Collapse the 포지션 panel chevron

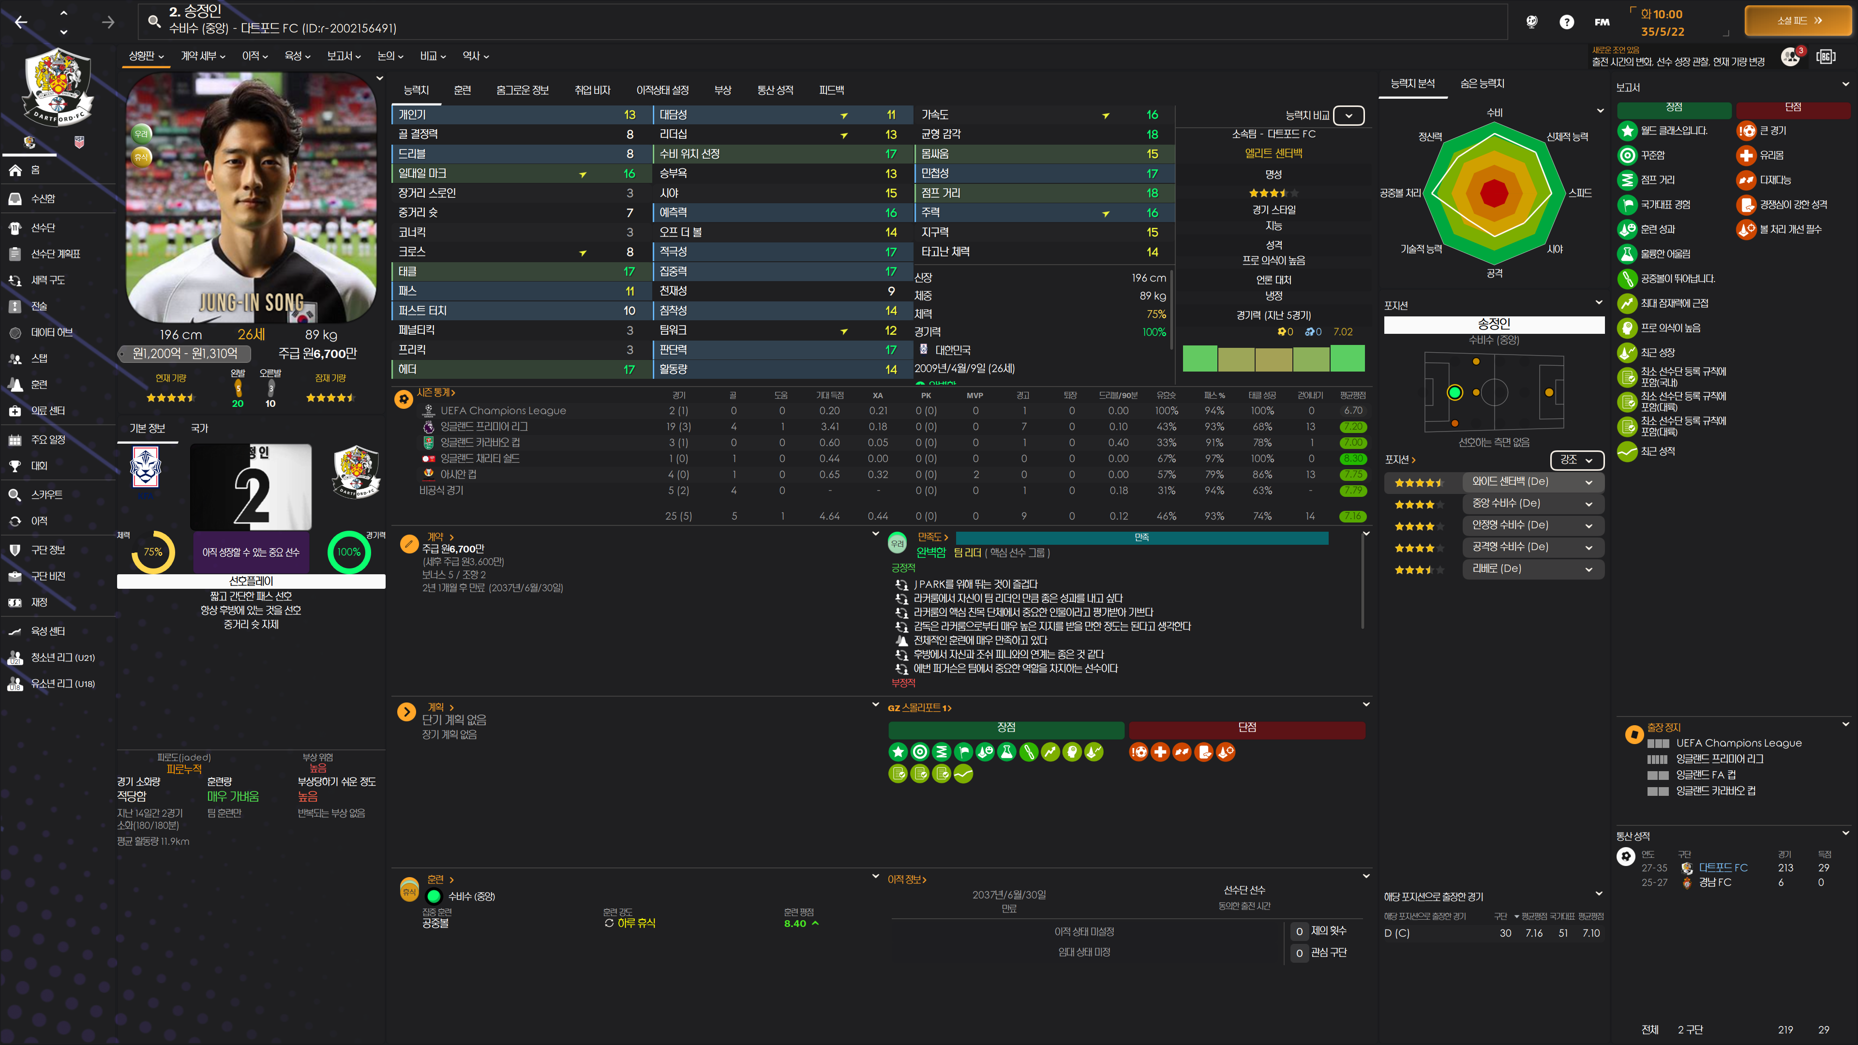tap(1599, 303)
